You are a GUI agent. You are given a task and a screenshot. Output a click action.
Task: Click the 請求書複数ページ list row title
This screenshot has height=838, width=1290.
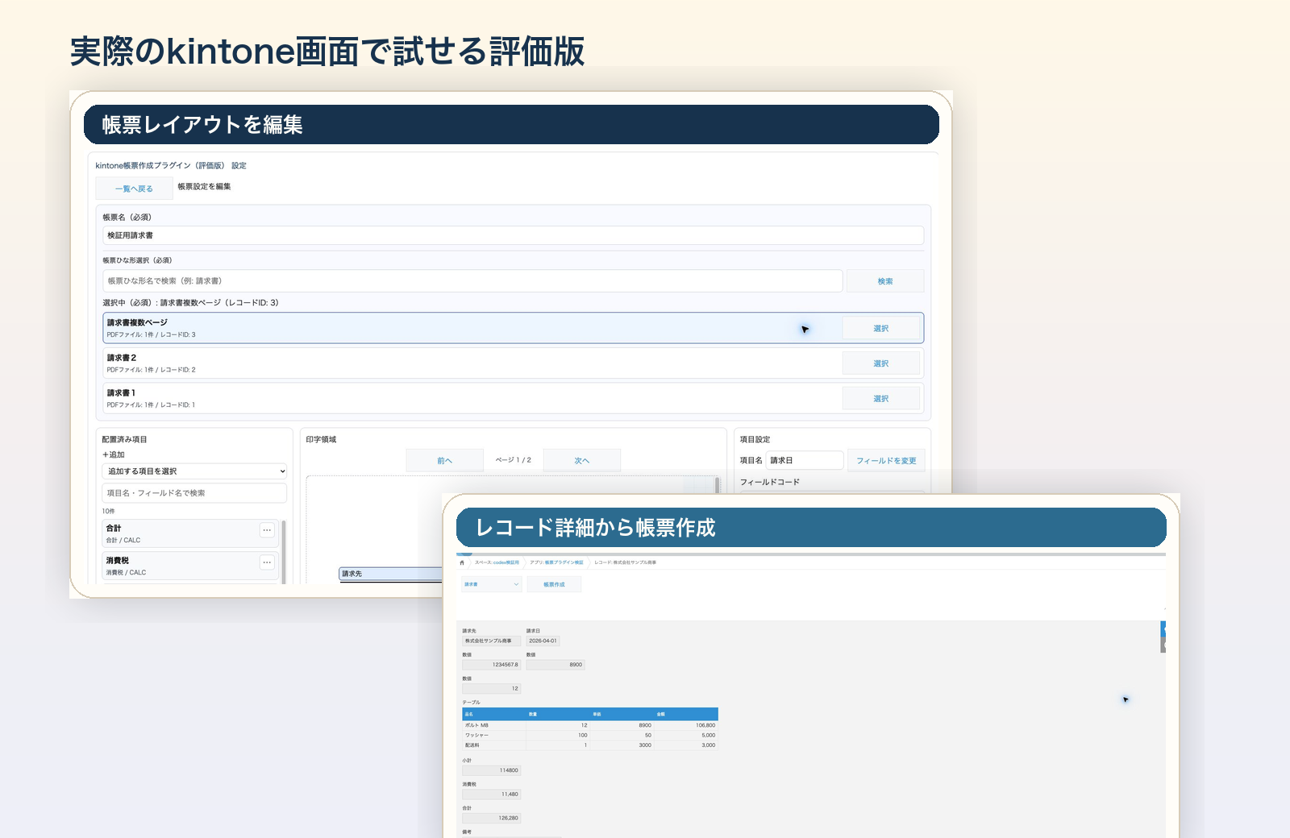click(x=137, y=322)
